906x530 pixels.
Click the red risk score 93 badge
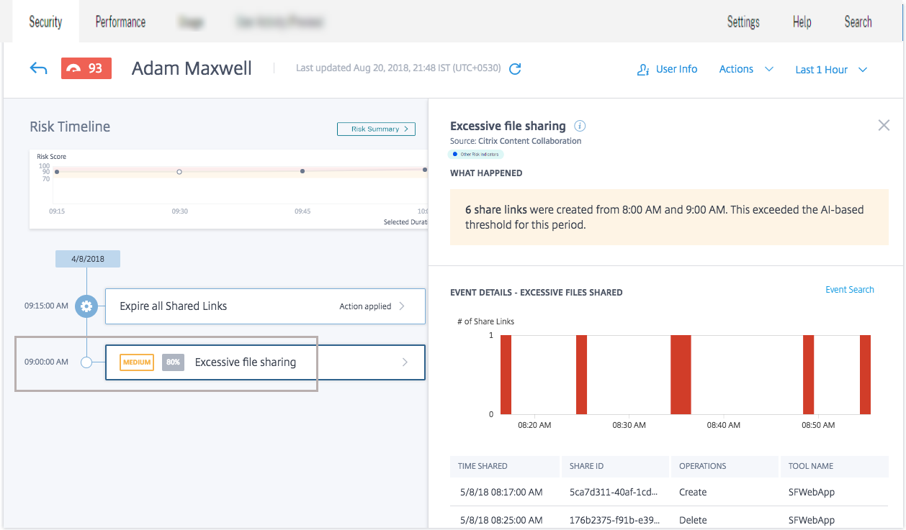tap(86, 69)
